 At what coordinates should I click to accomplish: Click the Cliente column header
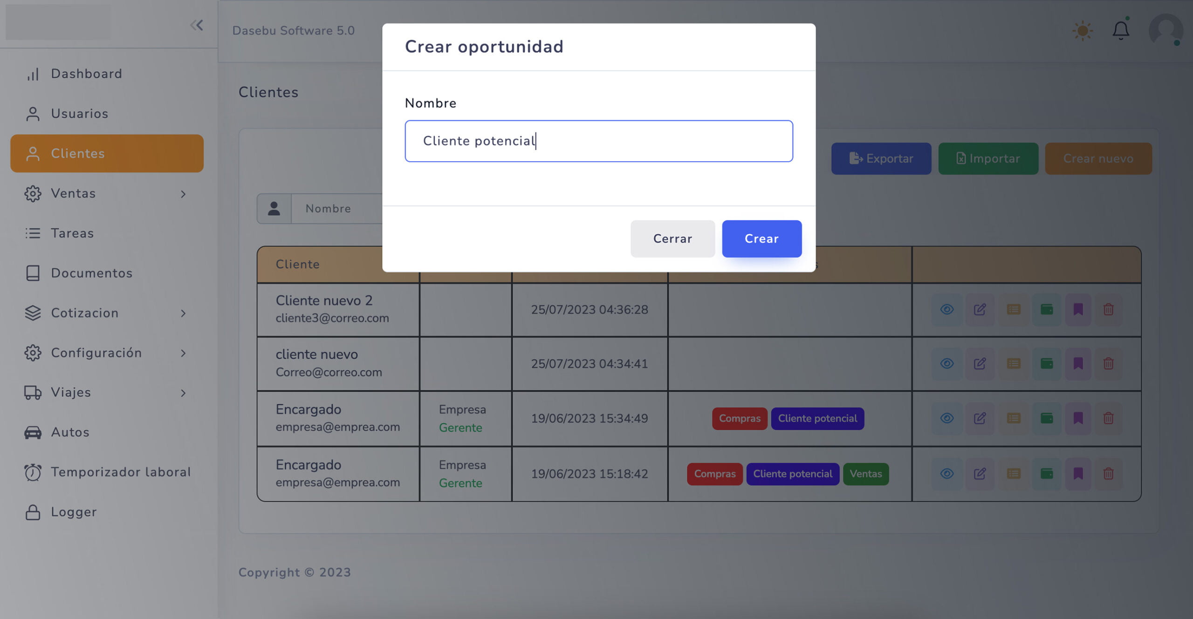pyautogui.click(x=297, y=264)
